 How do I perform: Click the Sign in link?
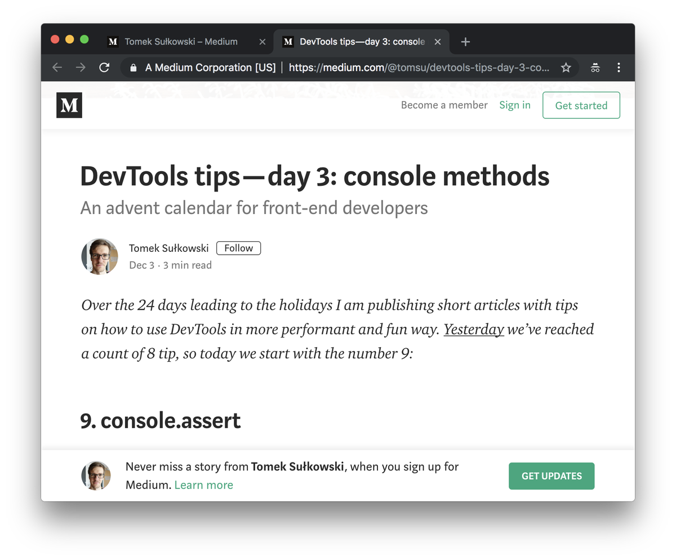coord(515,105)
